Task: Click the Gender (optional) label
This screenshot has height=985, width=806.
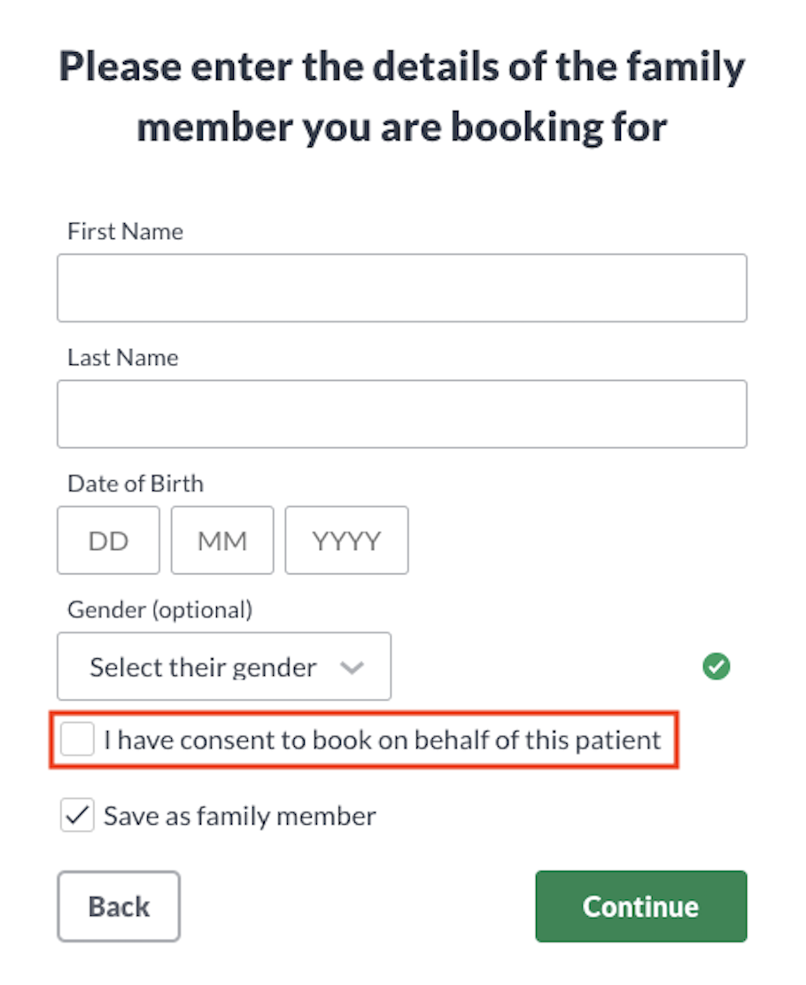Action: 160,610
